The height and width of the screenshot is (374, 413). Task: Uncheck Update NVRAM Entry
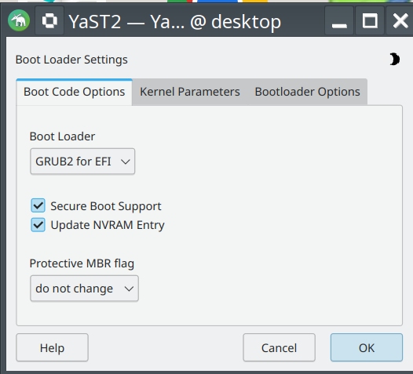pyautogui.click(x=38, y=225)
